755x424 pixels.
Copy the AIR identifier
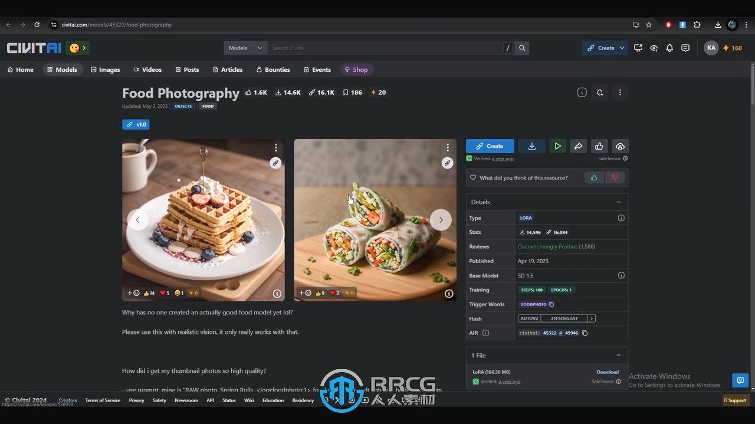[585, 333]
